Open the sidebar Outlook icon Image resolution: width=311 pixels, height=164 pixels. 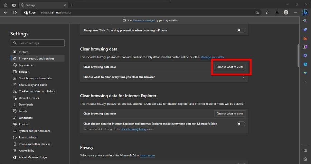(x=305, y=64)
